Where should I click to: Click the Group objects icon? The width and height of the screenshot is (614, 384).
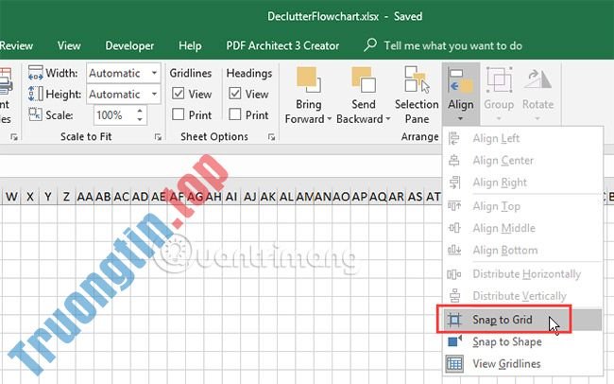tap(499, 80)
